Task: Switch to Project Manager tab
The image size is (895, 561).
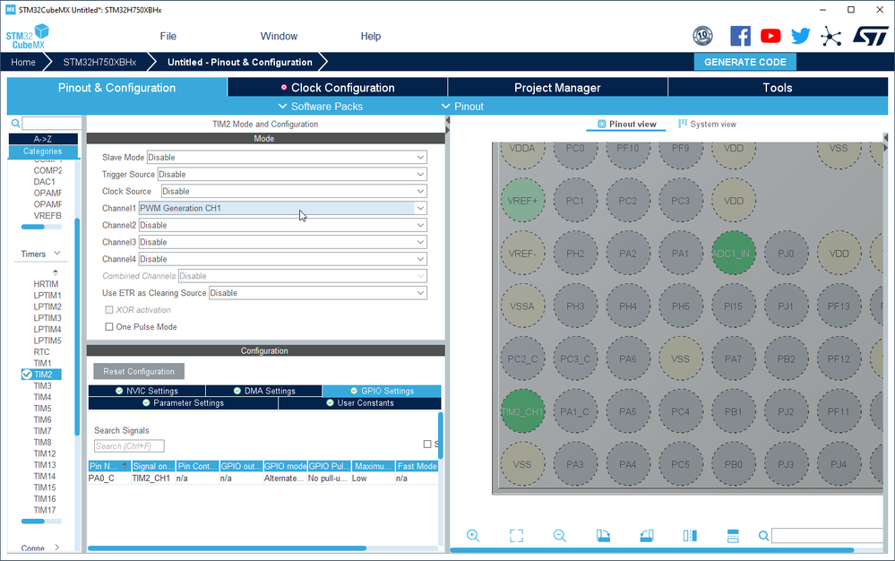Action: point(557,87)
